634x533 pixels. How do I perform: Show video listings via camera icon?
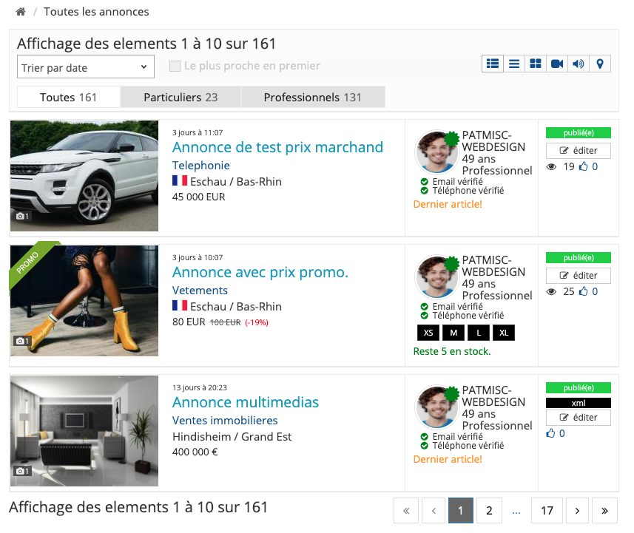point(557,64)
